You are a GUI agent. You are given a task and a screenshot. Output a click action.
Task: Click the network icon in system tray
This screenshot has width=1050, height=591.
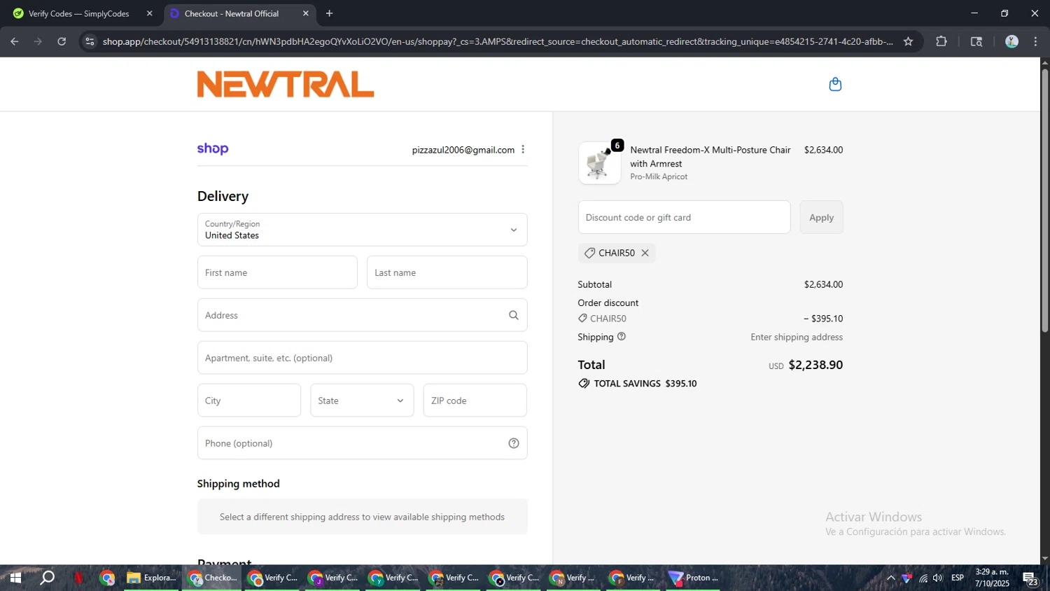tap(923, 578)
